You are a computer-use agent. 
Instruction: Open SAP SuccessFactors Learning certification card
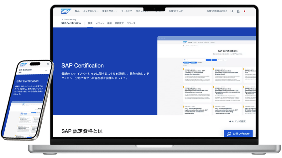[x=197, y=94]
